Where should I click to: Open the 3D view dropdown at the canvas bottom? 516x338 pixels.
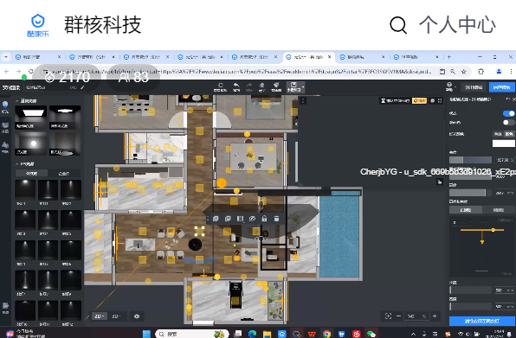tap(116, 316)
